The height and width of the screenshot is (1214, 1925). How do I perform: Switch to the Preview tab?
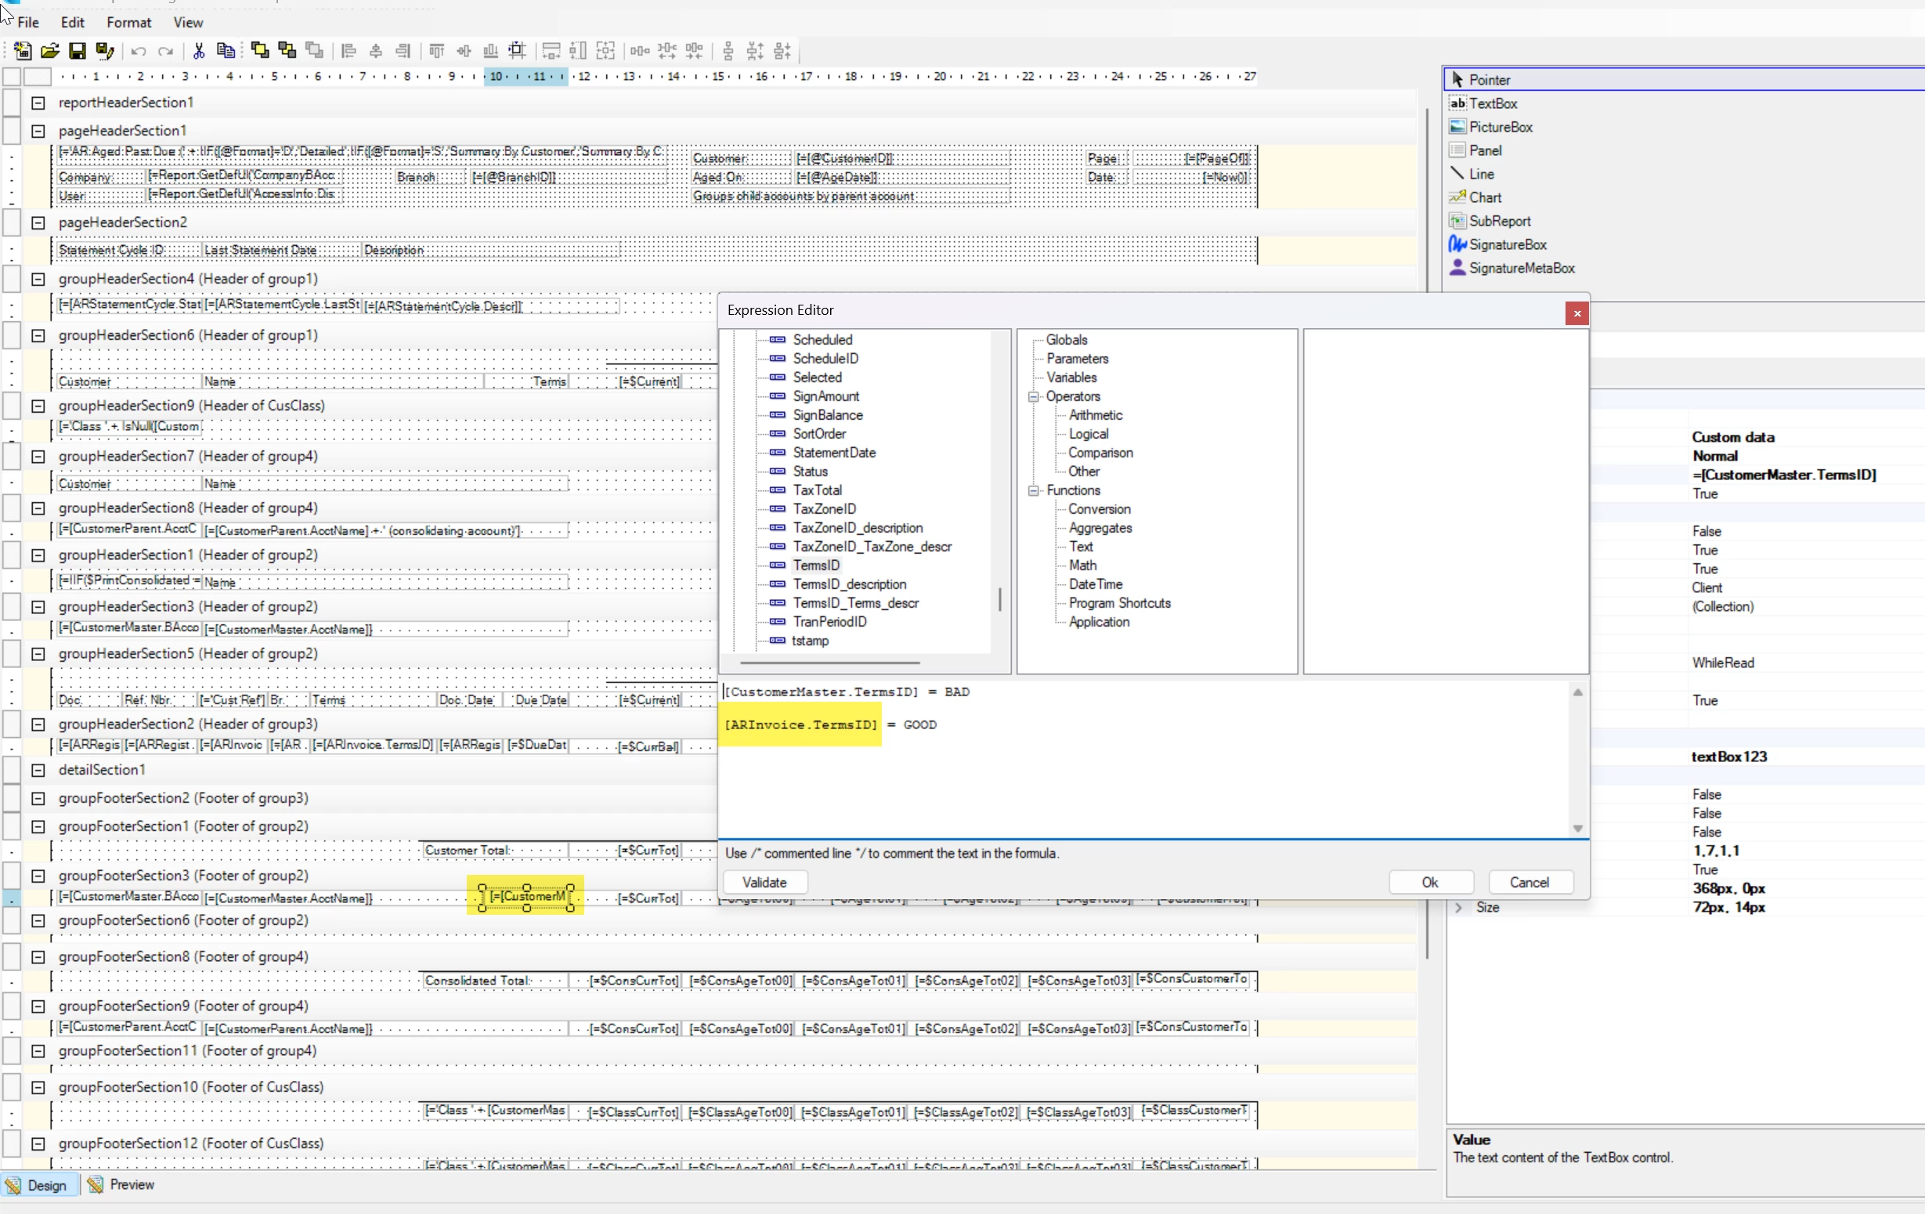[121, 1185]
